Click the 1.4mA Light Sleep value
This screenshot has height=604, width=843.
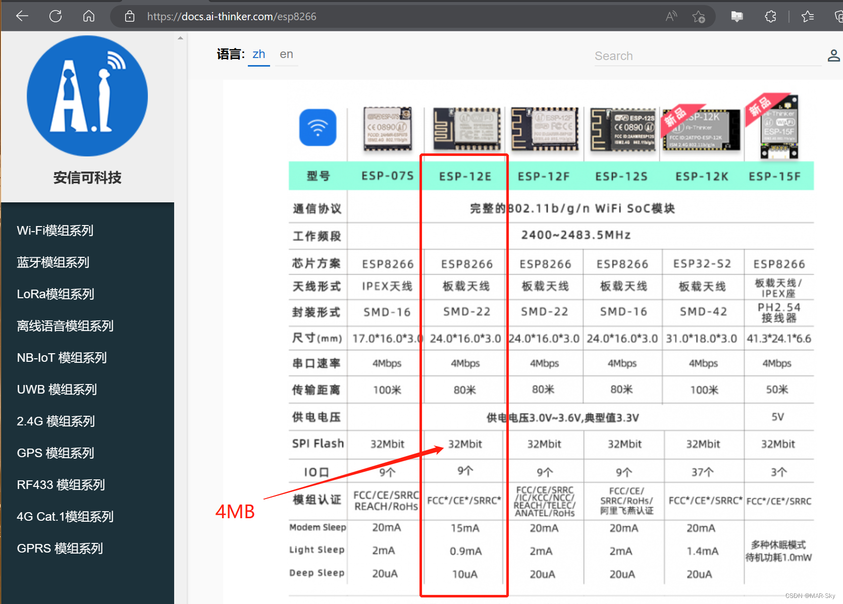(x=703, y=551)
